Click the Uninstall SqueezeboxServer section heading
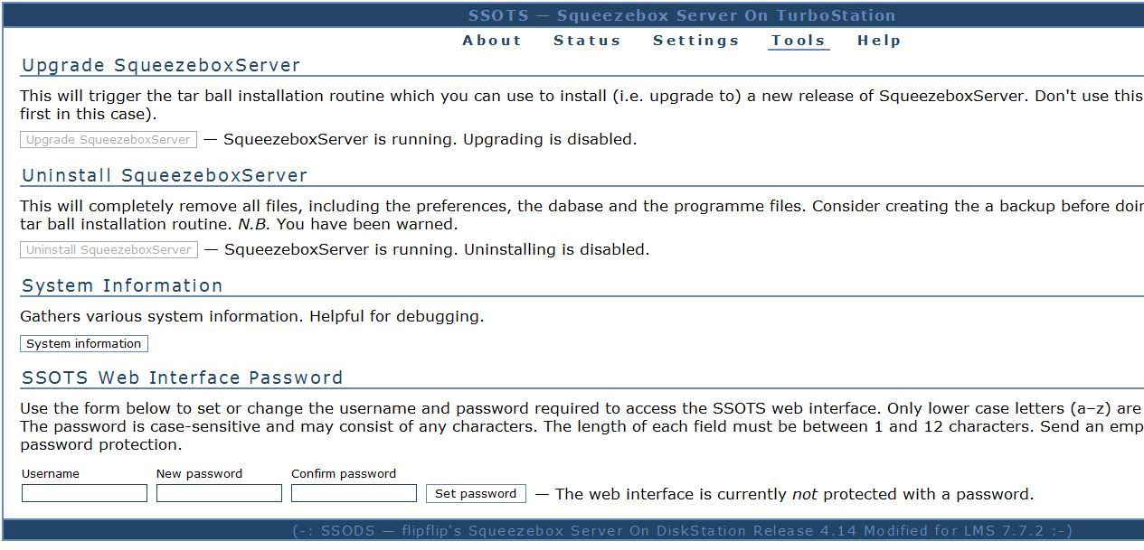 (x=165, y=176)
